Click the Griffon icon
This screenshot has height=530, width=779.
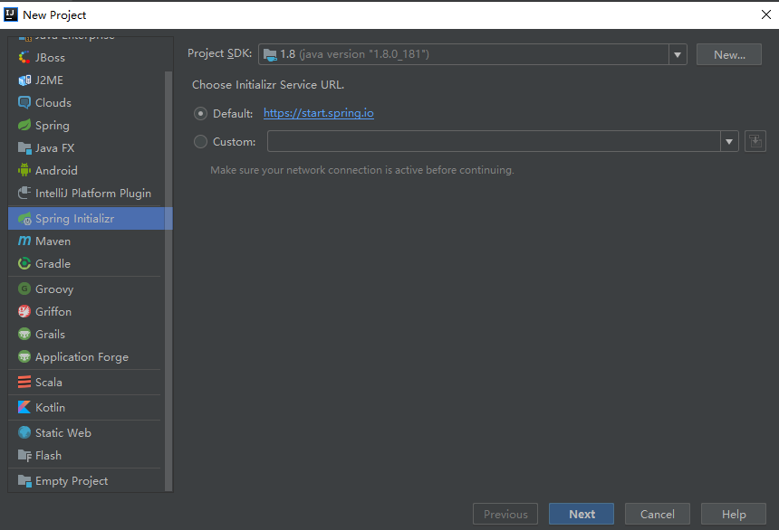click(x=24, y=312)
